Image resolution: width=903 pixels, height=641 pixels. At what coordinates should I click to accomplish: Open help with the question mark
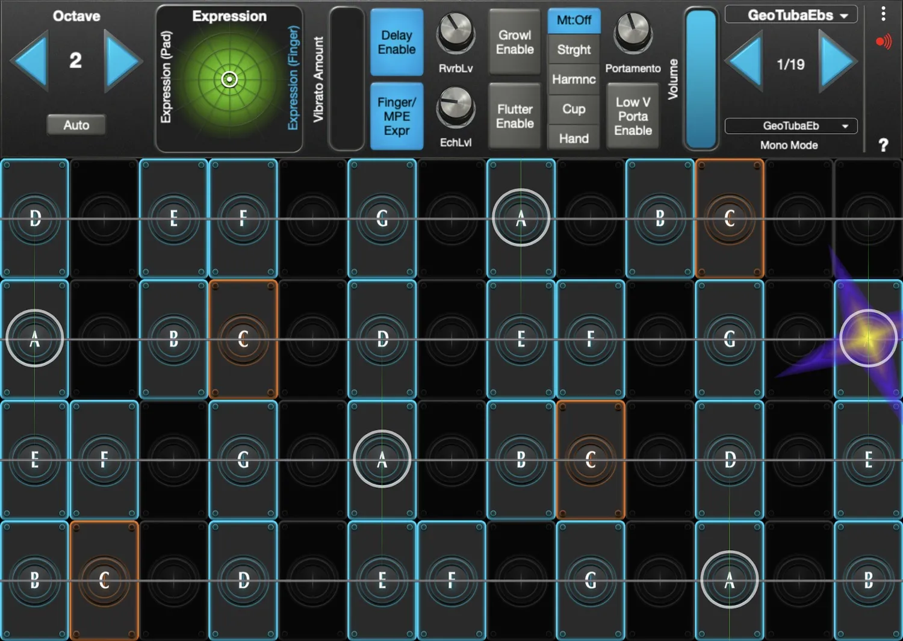[x=883, y=145]
